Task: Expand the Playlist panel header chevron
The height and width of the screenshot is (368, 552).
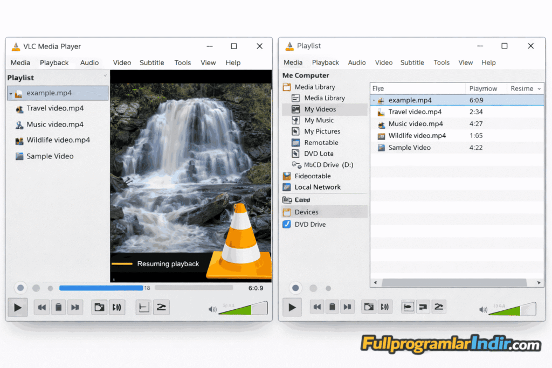Action: point(106,77)
